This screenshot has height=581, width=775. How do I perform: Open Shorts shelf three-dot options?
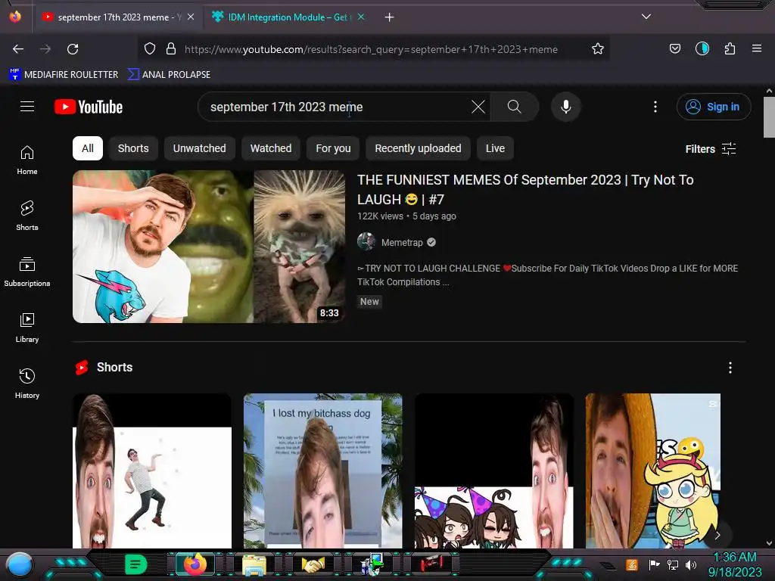[730, 368]
